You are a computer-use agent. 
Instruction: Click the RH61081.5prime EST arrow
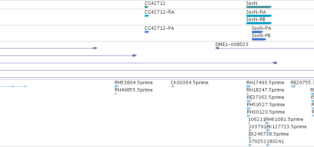pos(267,123)
